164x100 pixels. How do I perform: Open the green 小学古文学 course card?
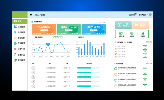pyautogui.click(x=69, y=29)
